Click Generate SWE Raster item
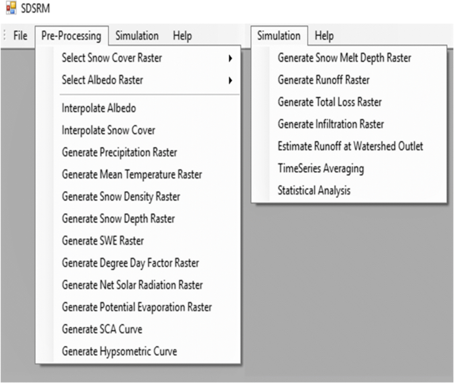This screenshot has height=383, width=454. (x=103, y=241)
